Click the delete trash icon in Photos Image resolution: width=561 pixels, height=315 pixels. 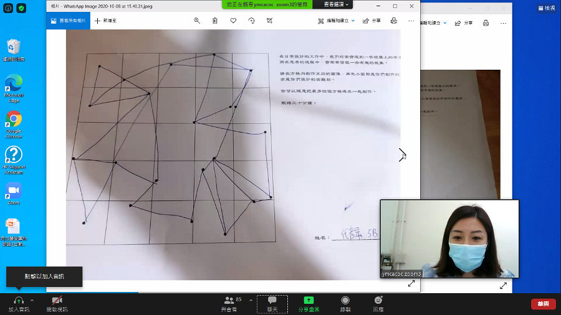coord(214,21)
